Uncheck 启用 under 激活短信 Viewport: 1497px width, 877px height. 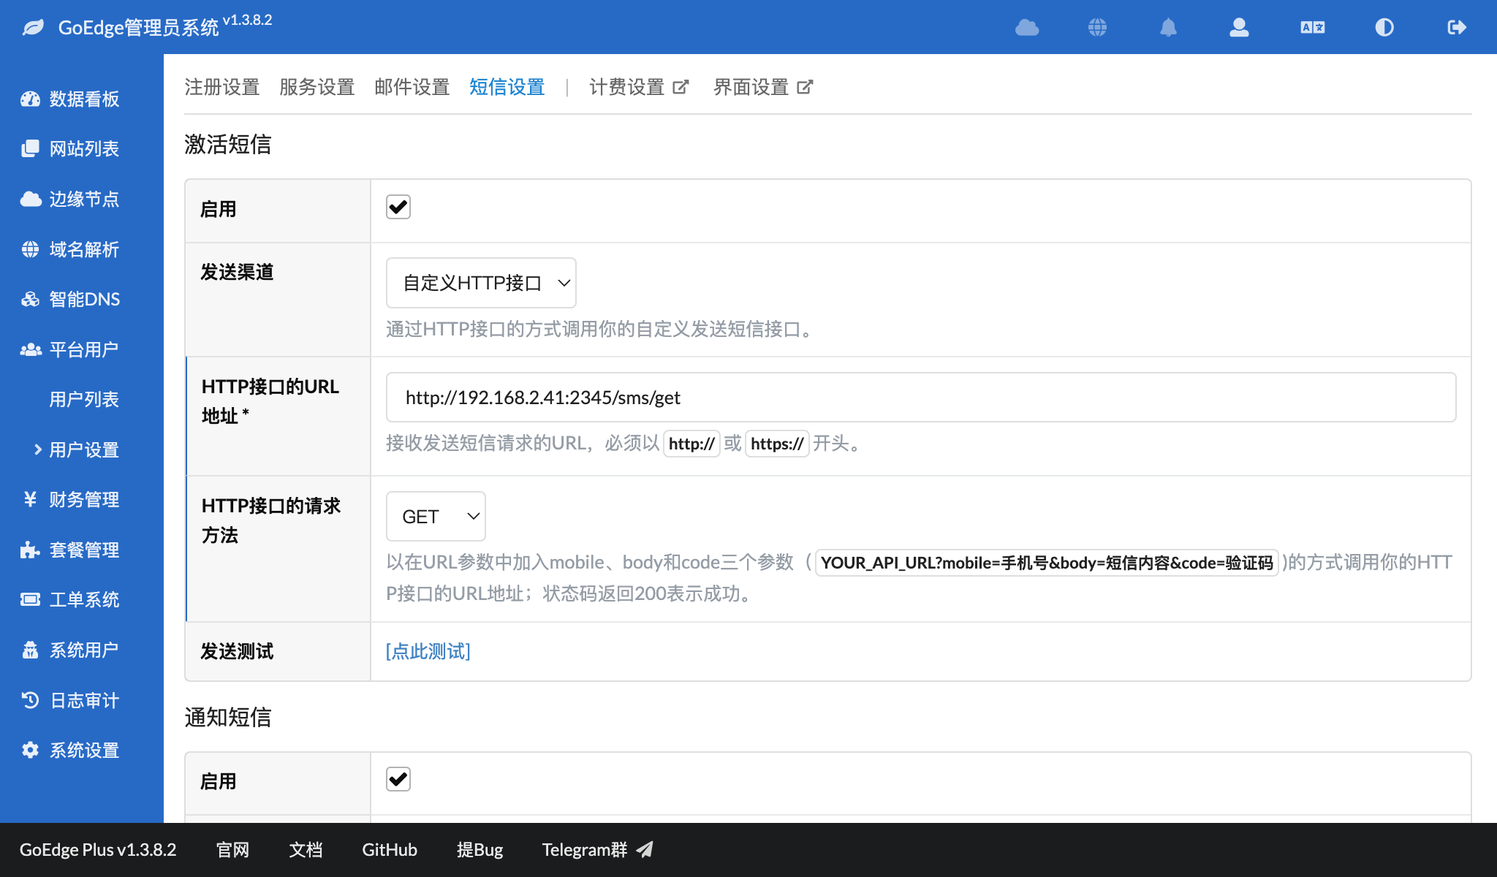click(398, 208)
